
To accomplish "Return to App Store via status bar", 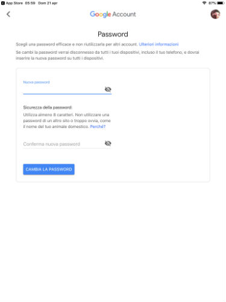I will click(x=12, y=3).
